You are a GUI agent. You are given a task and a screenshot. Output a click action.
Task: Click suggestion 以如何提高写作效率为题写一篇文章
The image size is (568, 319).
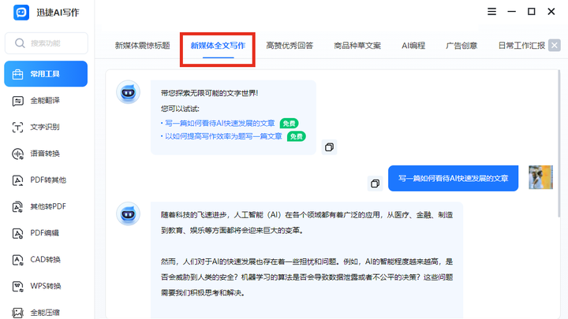(x=223, y=136)
